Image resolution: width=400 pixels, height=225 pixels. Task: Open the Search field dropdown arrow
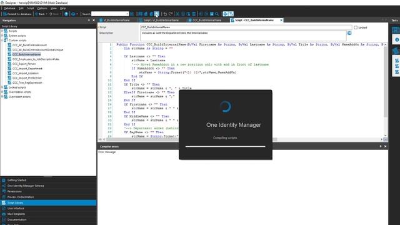127,14
